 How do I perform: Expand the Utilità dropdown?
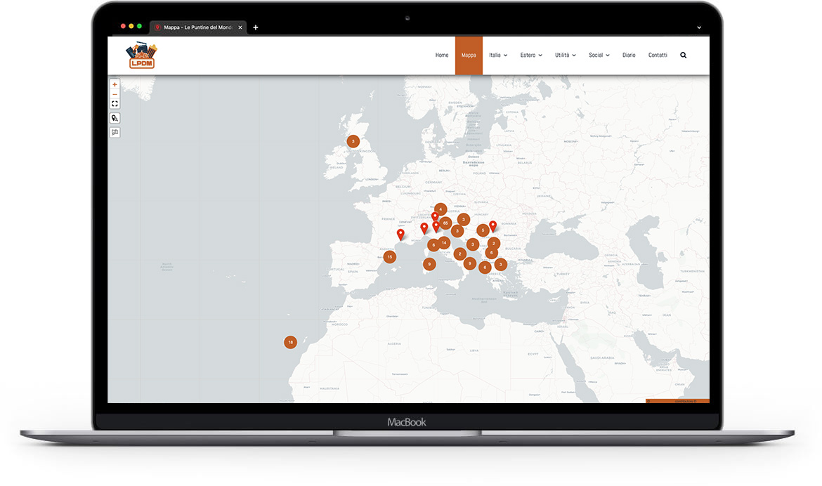(564, 55)
